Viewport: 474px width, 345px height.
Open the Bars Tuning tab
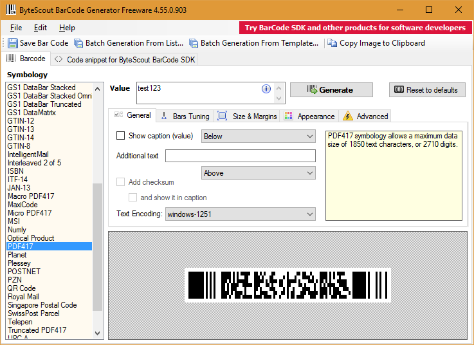(x=184, y=116)
